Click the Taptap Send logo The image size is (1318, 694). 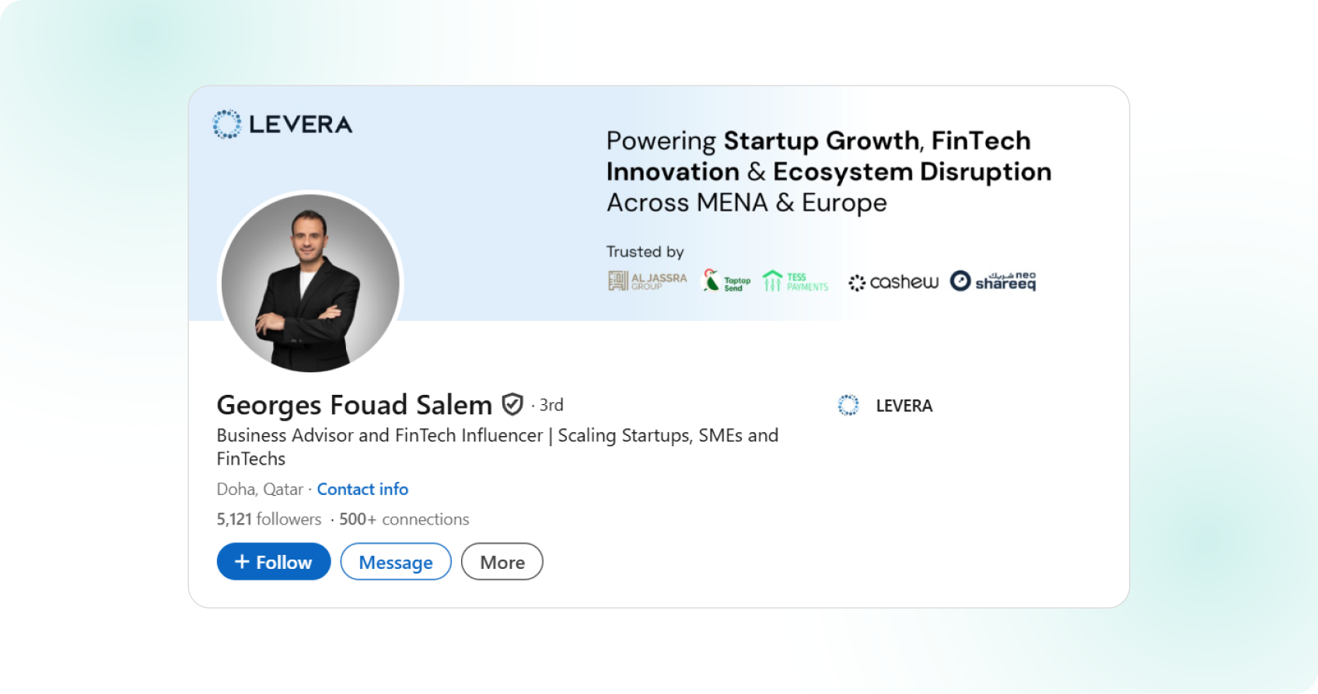726,281
